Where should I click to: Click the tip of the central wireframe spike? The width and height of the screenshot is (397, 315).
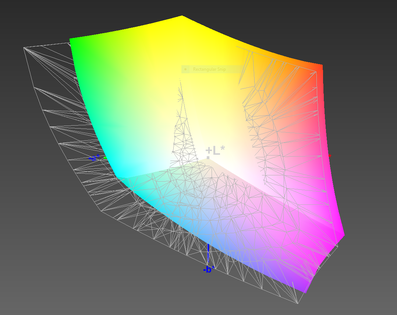tap(181, 79)
